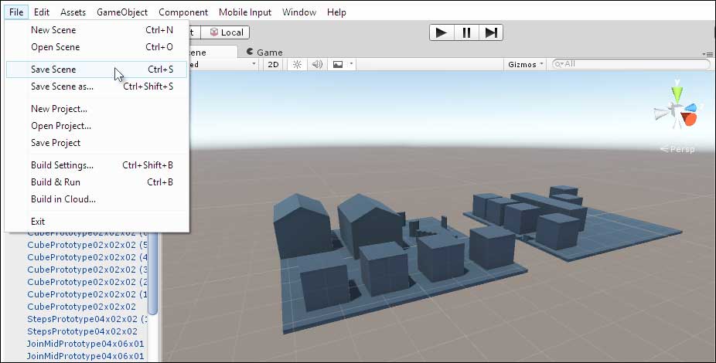Choose Save Scene from File menu
Image resolution: width=716 pixels, height=363 pixels.
[53, 70]
